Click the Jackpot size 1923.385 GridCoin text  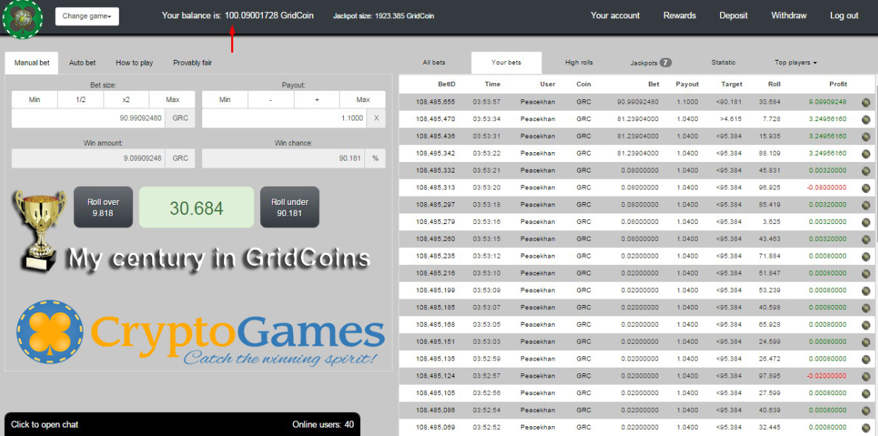(x=383, y=15)
